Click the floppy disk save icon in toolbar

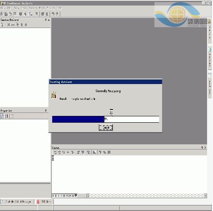(x=15, y=14)
